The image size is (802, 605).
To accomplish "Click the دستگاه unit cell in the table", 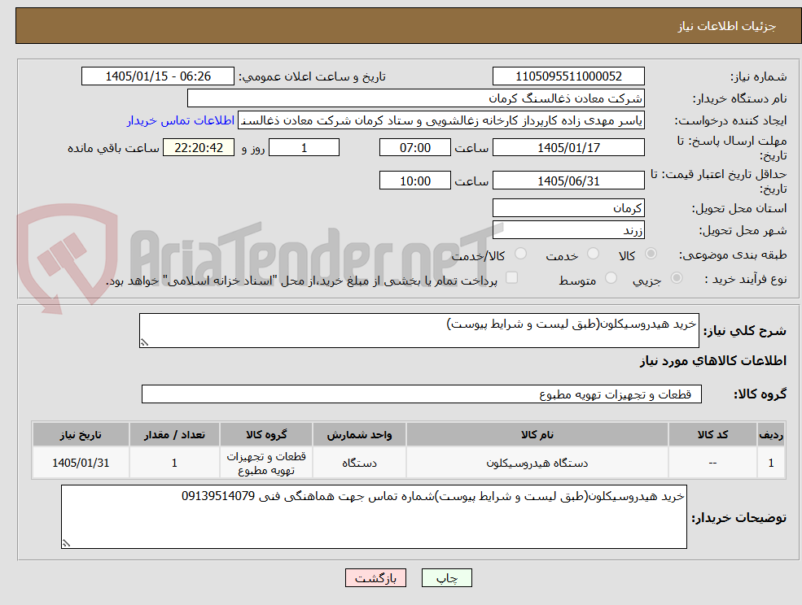I will point(359,463).
